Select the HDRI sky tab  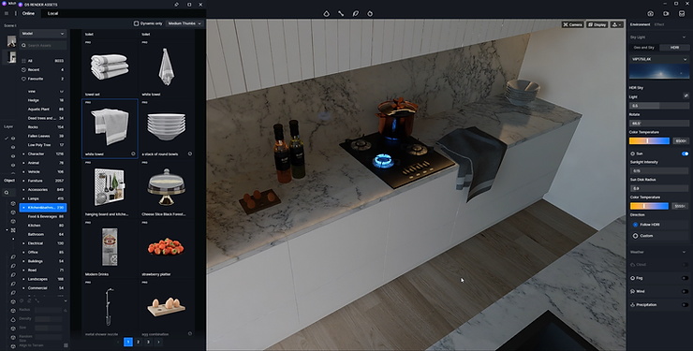click(674, 47)
